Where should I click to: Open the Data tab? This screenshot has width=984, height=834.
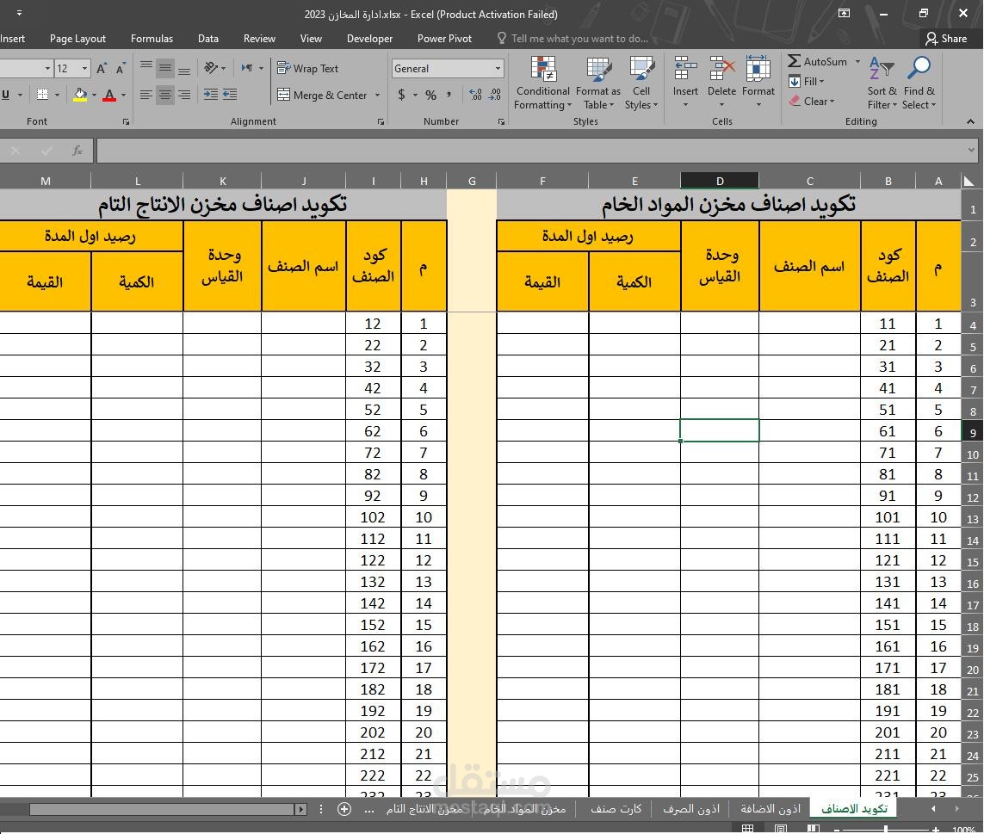208,39
